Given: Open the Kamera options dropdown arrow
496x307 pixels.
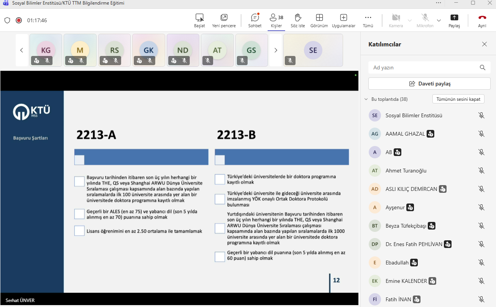Looking at the screenshot, I should (409, 20).
